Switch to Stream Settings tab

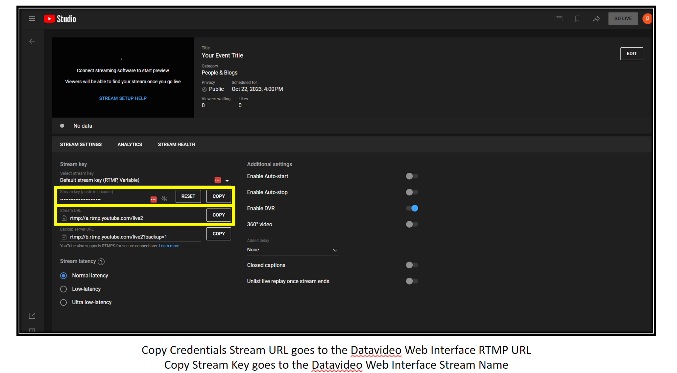pyautogui.click(x=81, y=144)
